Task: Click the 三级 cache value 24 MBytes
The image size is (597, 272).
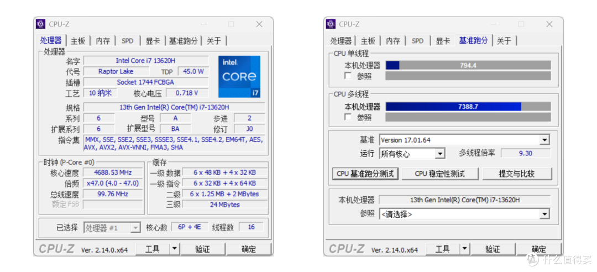Action: tap(224, 205)
